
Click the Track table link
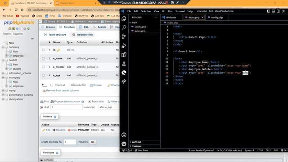(x=96, y=101)
